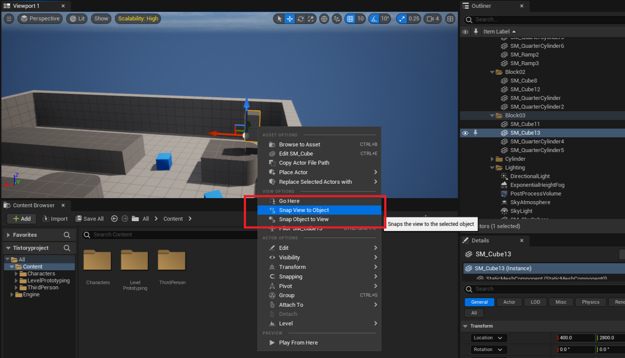Toggle visibility eye for SM_Cube13 row

465,133
